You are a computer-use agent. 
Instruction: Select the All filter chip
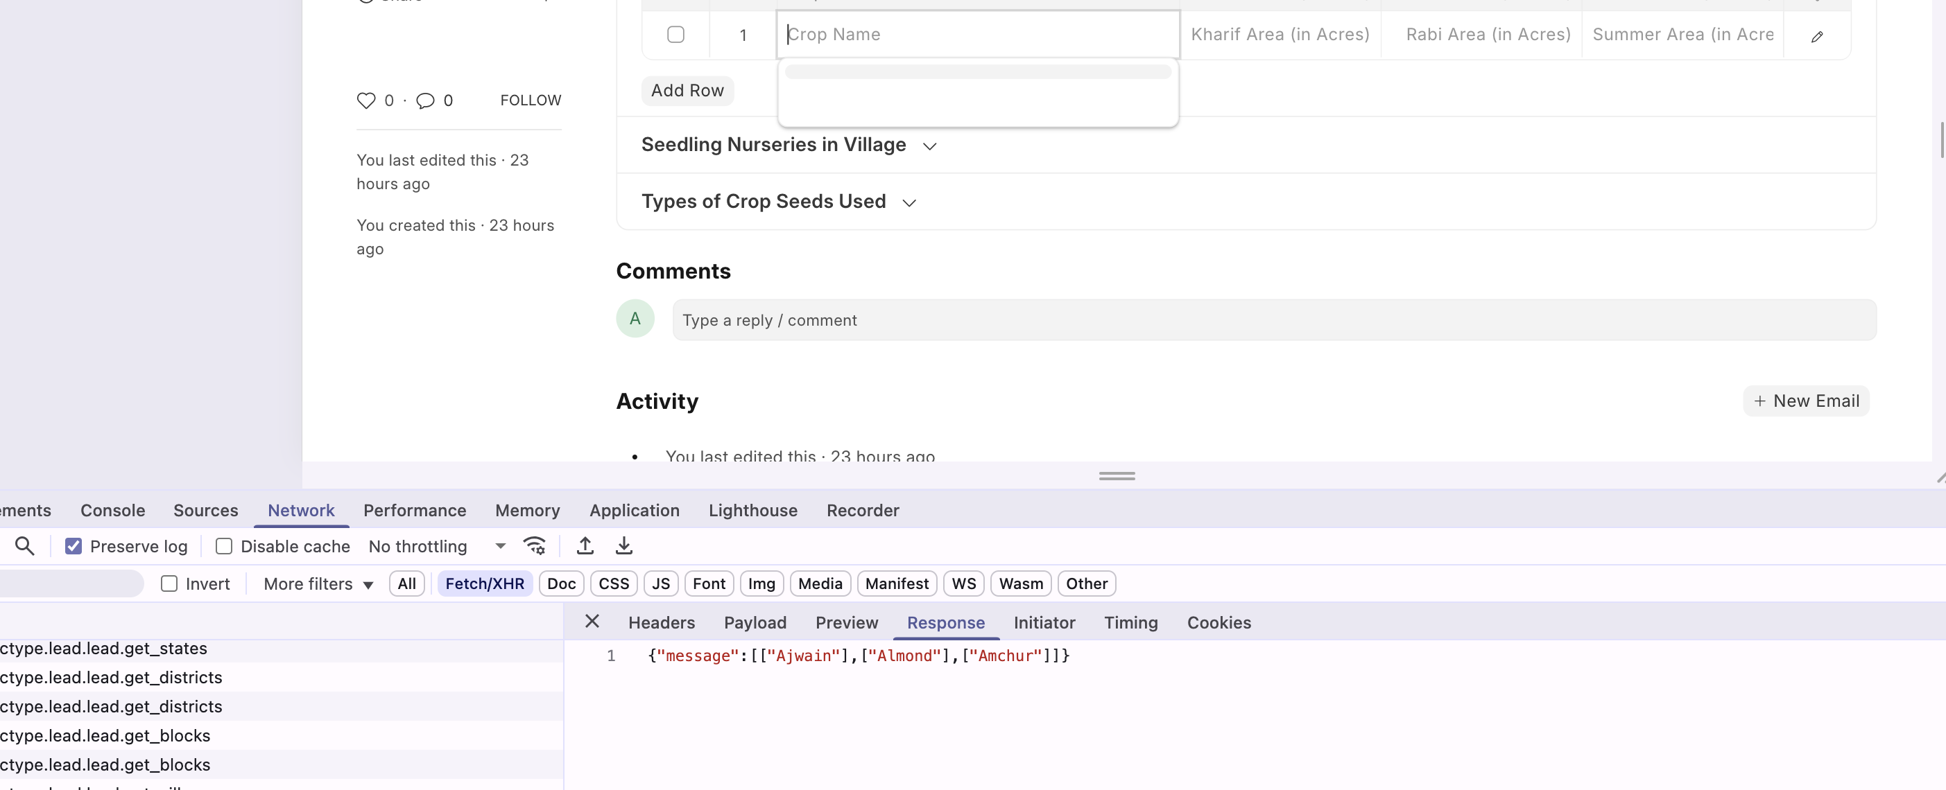[406, 583]
